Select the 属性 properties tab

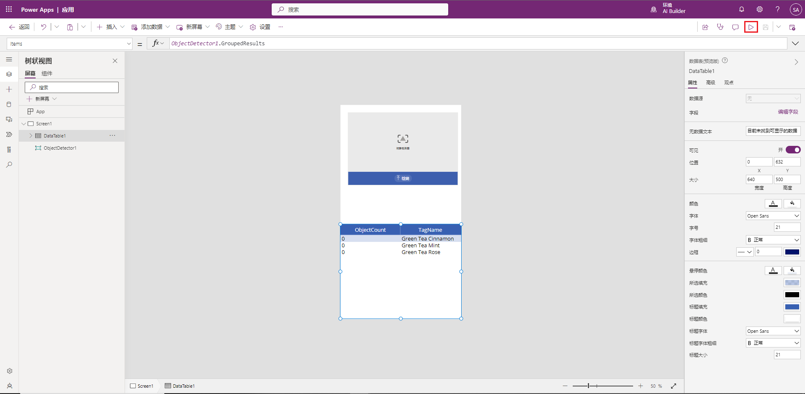tap(693, 83)
